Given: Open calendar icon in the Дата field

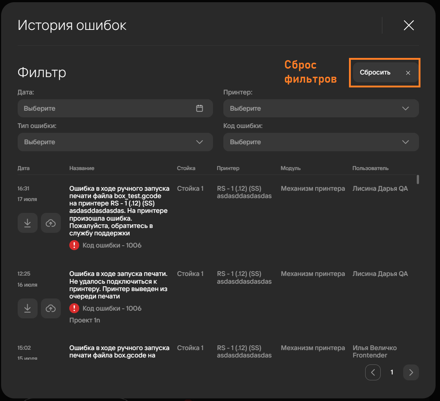Looking at the screenshot, I should click(199, 108).
